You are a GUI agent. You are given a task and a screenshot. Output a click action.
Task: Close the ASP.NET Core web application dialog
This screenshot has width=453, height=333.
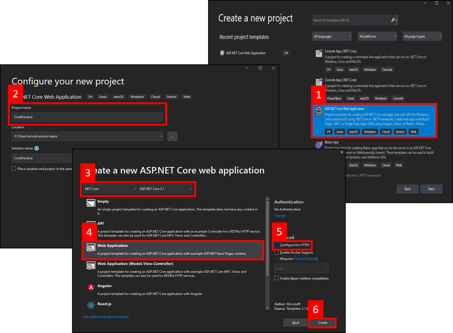342,152
